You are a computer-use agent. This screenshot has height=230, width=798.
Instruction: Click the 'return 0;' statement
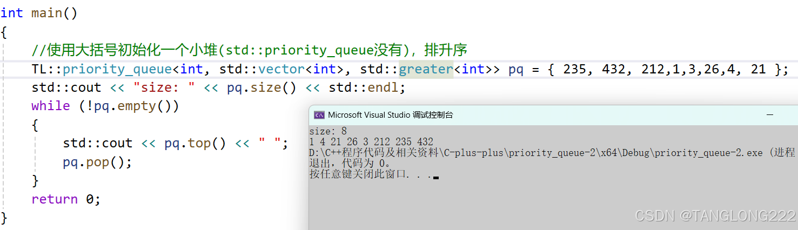pos(66,199)
